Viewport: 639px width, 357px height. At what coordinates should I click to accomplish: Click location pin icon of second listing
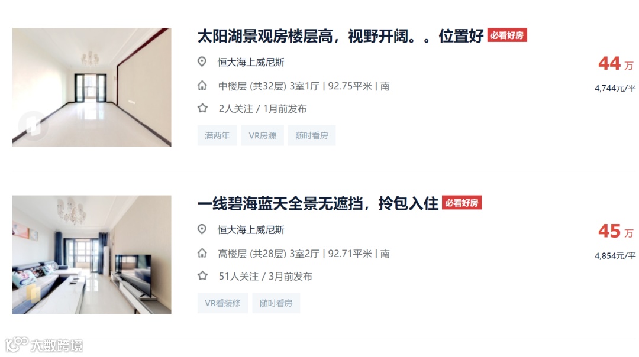pos(202,229)
